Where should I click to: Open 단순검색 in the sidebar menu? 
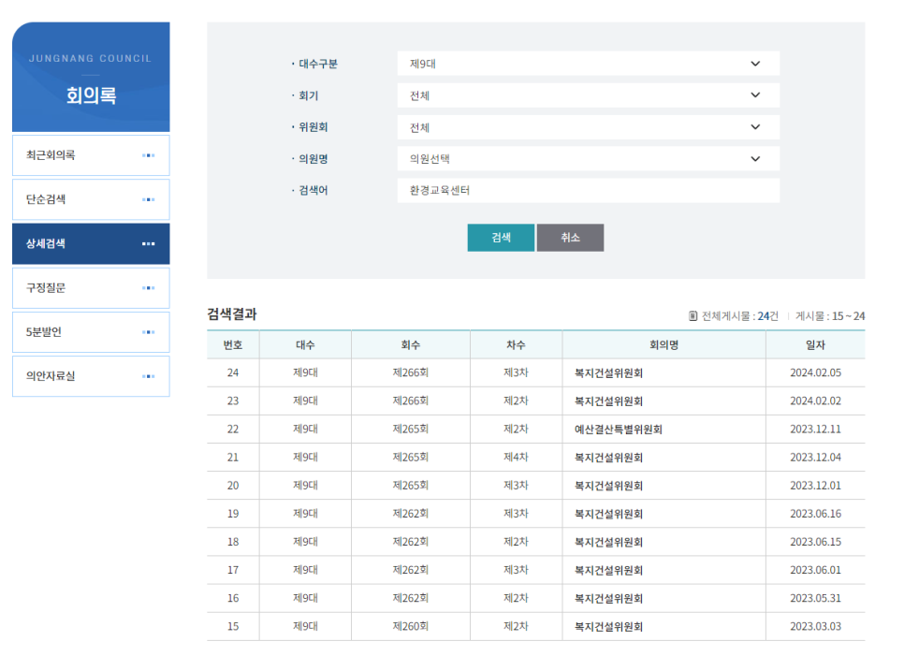click(x=91, y=199)
